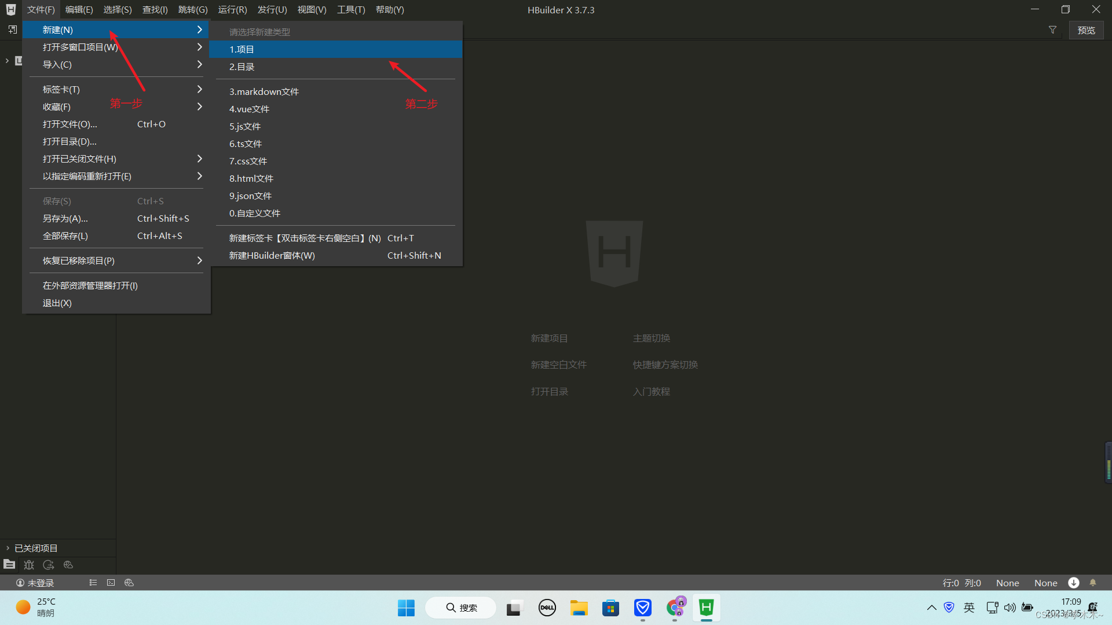
Task: Choose 3.markdown文件 entry
Action: (335, 91)
